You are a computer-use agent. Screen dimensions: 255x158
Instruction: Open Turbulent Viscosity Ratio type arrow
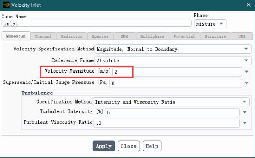click(244, 123)
